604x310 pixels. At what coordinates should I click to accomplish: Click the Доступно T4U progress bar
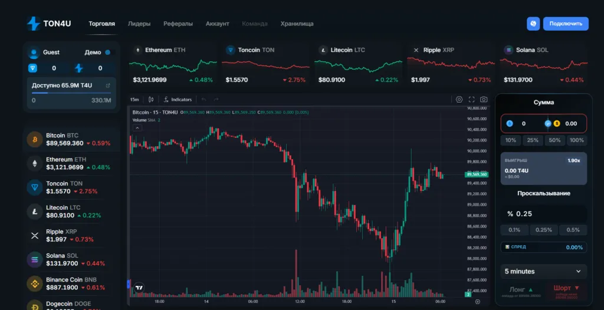coord(71,93)
